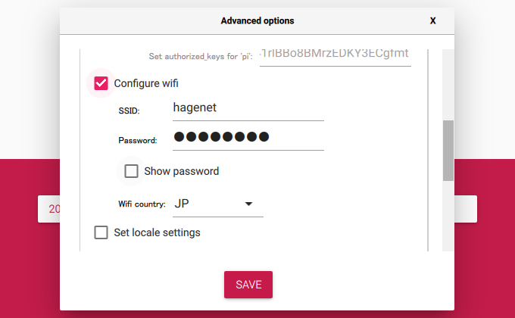Click the scrollbar track below the thumb
The image size is (515, 318).
[448, 216]
